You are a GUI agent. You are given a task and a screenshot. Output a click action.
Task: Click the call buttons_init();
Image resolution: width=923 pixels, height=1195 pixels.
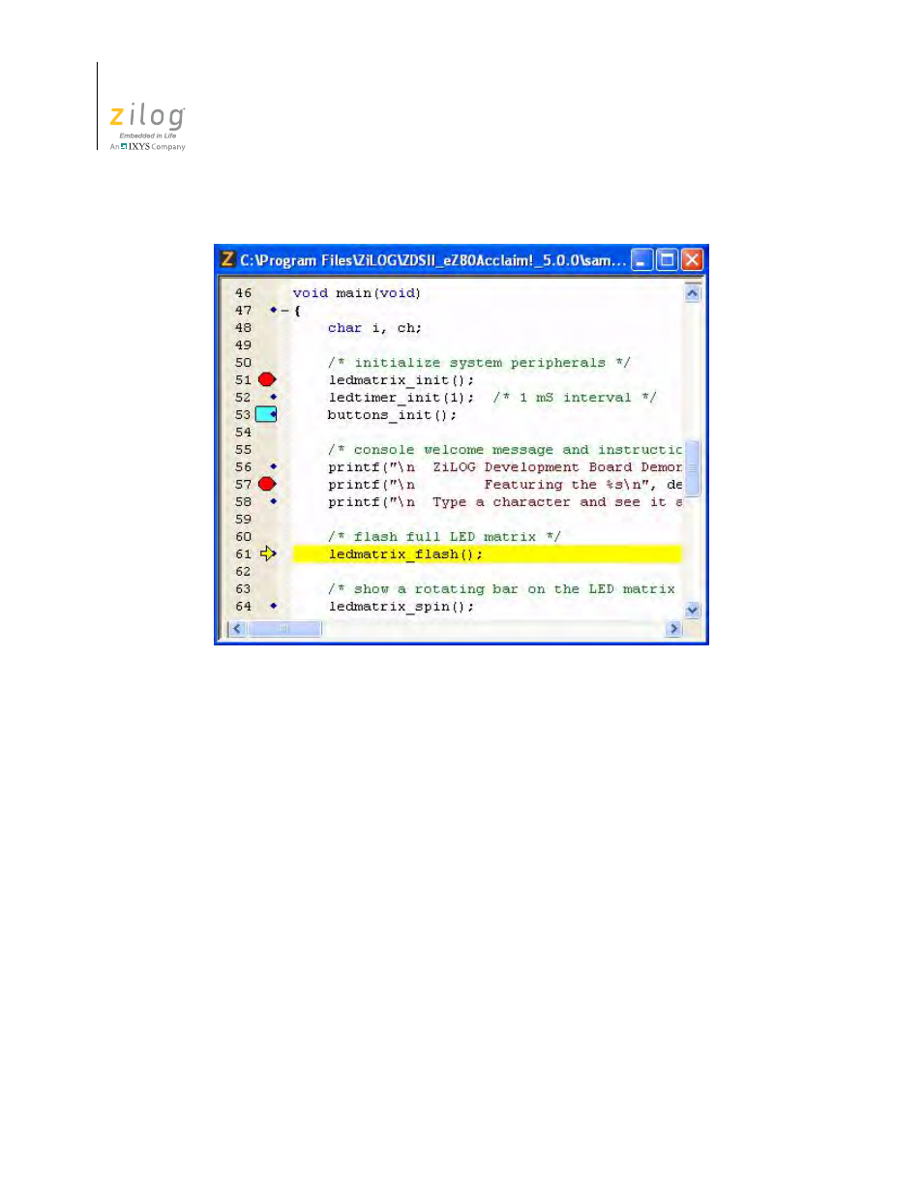click(x=392, y=415)
